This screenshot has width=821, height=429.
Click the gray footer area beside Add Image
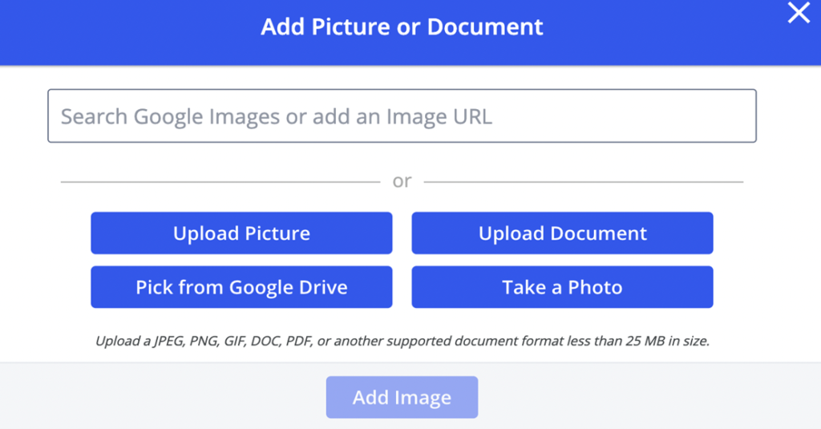(x=649, y=396)
